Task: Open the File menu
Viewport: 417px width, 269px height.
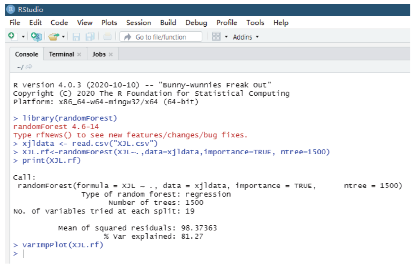Action: point(15,23)
